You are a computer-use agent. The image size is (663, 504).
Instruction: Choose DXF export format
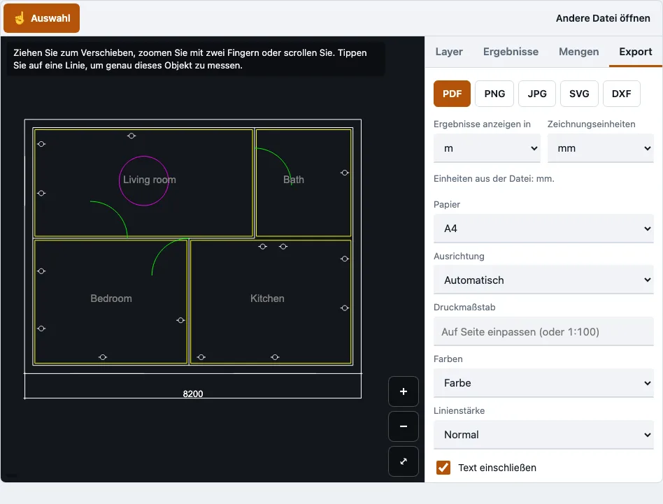[621, 94]
